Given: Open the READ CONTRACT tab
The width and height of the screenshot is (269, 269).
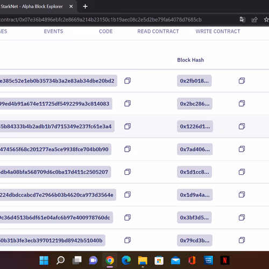Looking at the screenshot, I should coord(158,31).
